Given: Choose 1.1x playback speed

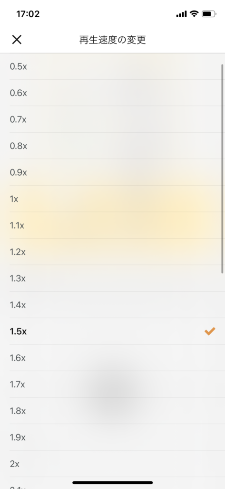Looking at the screenshot, I should [x=112, y=225].
